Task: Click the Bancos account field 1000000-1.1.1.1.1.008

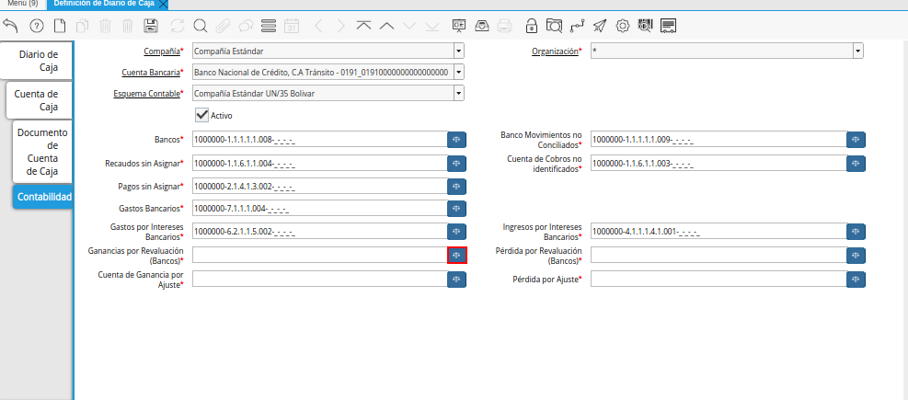Action: (x=319, y=140)
